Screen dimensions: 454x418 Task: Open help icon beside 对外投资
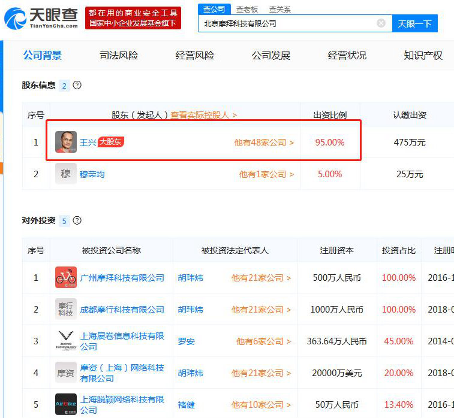point(77,220)
